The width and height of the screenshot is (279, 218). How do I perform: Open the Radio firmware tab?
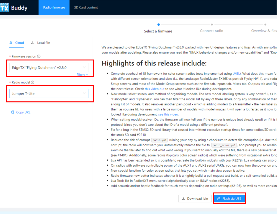coord(54,7)
